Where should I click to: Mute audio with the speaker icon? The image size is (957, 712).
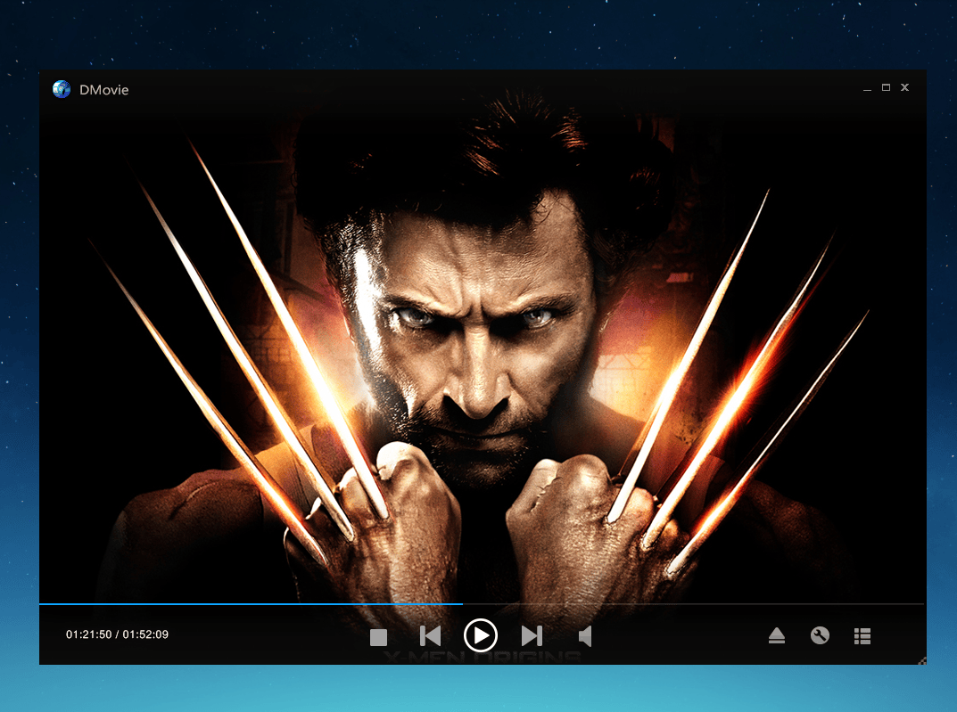click(x=585, y=636)
